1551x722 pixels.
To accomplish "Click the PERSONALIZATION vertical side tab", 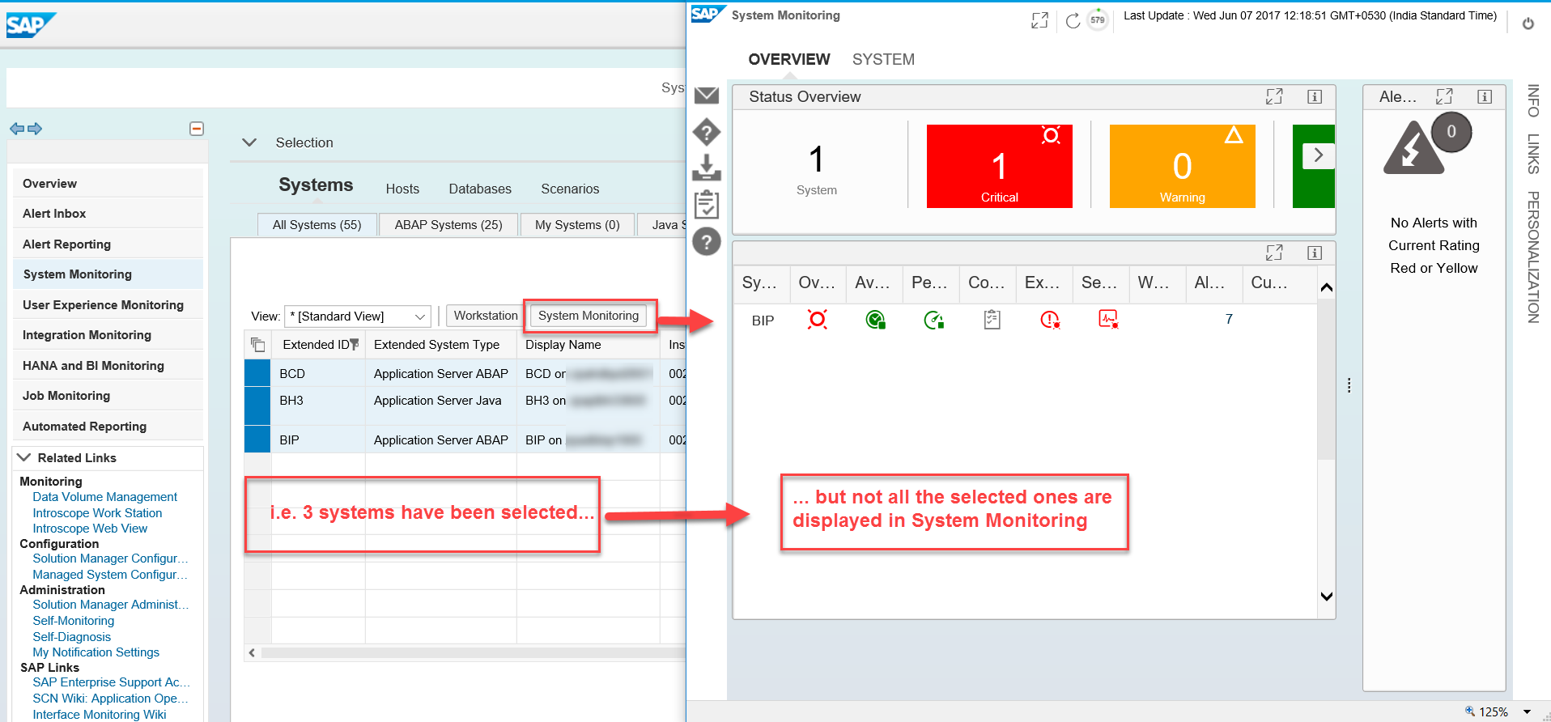I will click(1533, 257).
